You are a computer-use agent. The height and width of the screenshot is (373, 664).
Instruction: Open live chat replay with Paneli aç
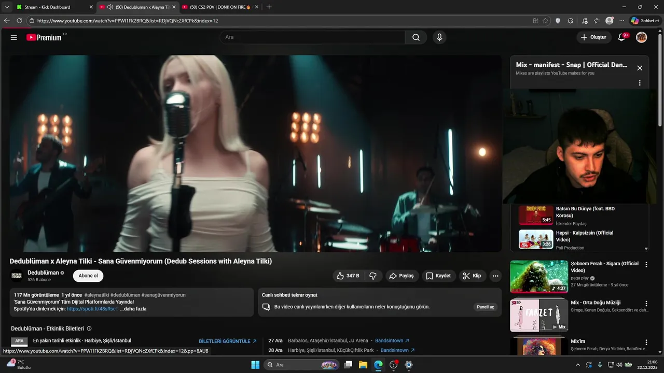485,307
